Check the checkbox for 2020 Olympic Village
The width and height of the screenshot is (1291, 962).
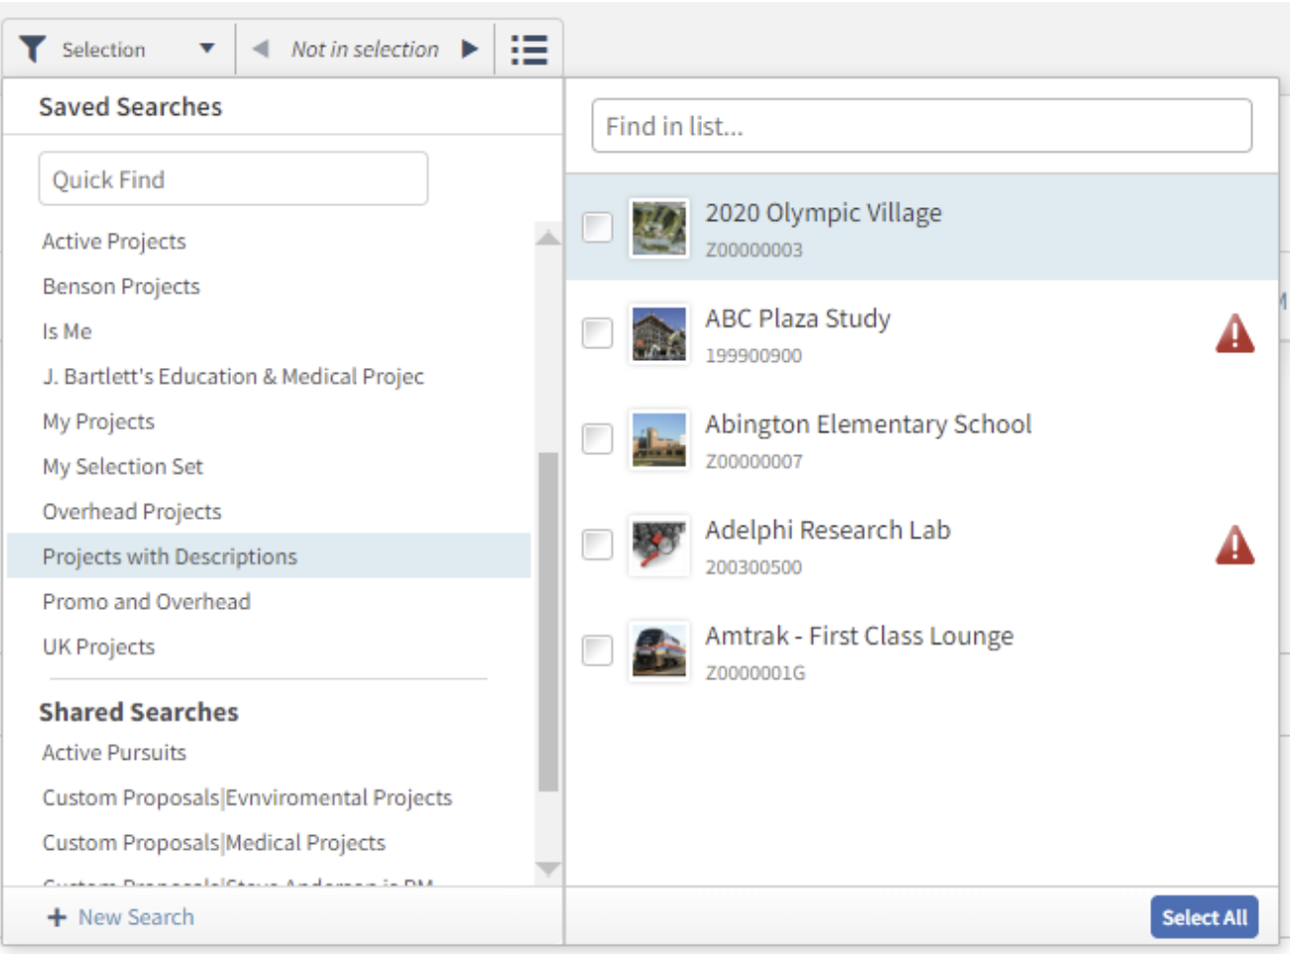point(597,229)
